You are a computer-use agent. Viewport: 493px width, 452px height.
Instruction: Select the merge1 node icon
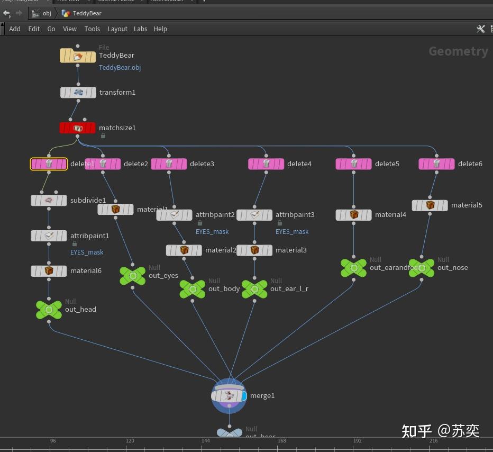coord(229,395)
